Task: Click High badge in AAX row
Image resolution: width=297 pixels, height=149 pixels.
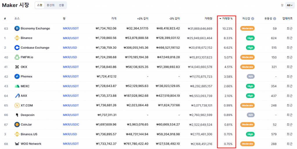Action: coord(250,96)
